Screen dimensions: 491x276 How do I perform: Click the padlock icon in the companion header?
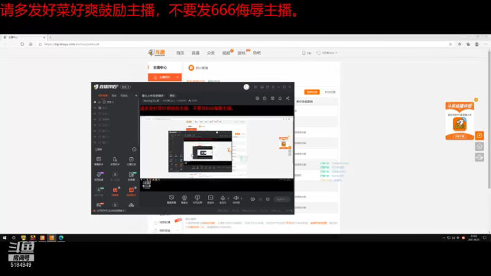pos(265,98)
